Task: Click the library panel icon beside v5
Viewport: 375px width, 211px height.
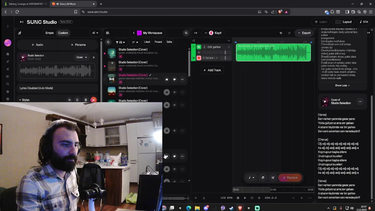Action: click(x=108, y=33)
